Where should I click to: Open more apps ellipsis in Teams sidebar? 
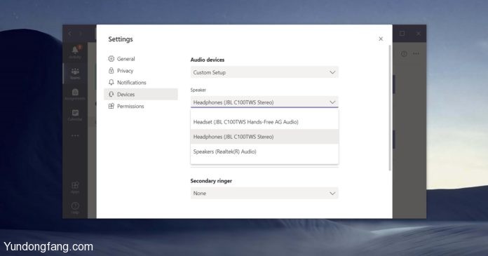click(75, 136)
